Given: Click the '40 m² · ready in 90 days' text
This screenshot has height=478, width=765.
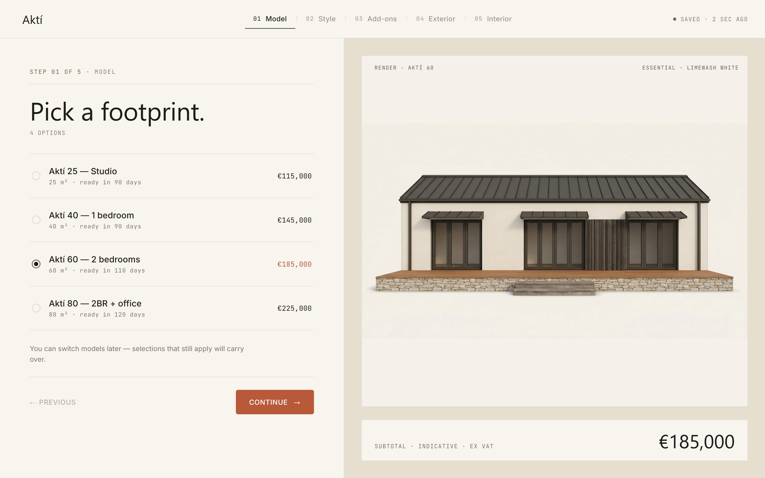Looking at the screenshot, I should [95, 226].
